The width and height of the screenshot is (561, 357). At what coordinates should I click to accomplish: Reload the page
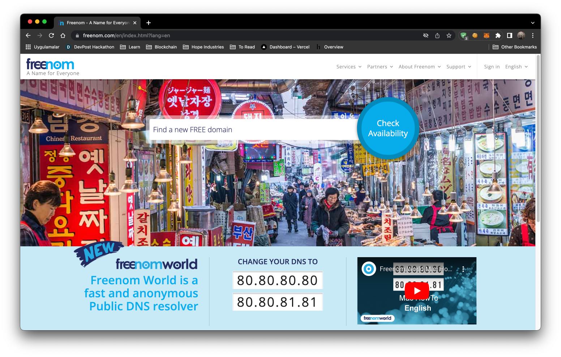click(x=51, y=35)
